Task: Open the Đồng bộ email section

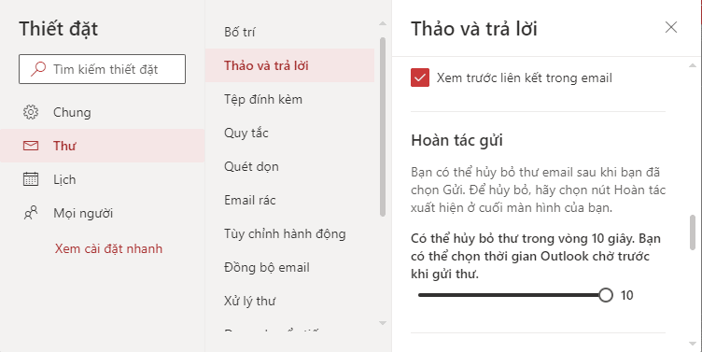Action: [289, 267]
